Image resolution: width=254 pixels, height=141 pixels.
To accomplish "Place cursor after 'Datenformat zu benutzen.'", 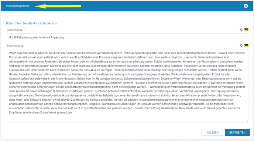I will point(72,113).
